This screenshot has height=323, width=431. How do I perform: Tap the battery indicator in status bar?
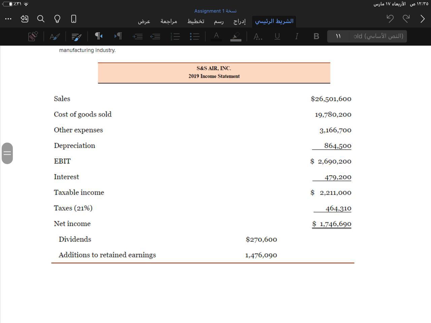pyautogui.click(x=8, y=4)
